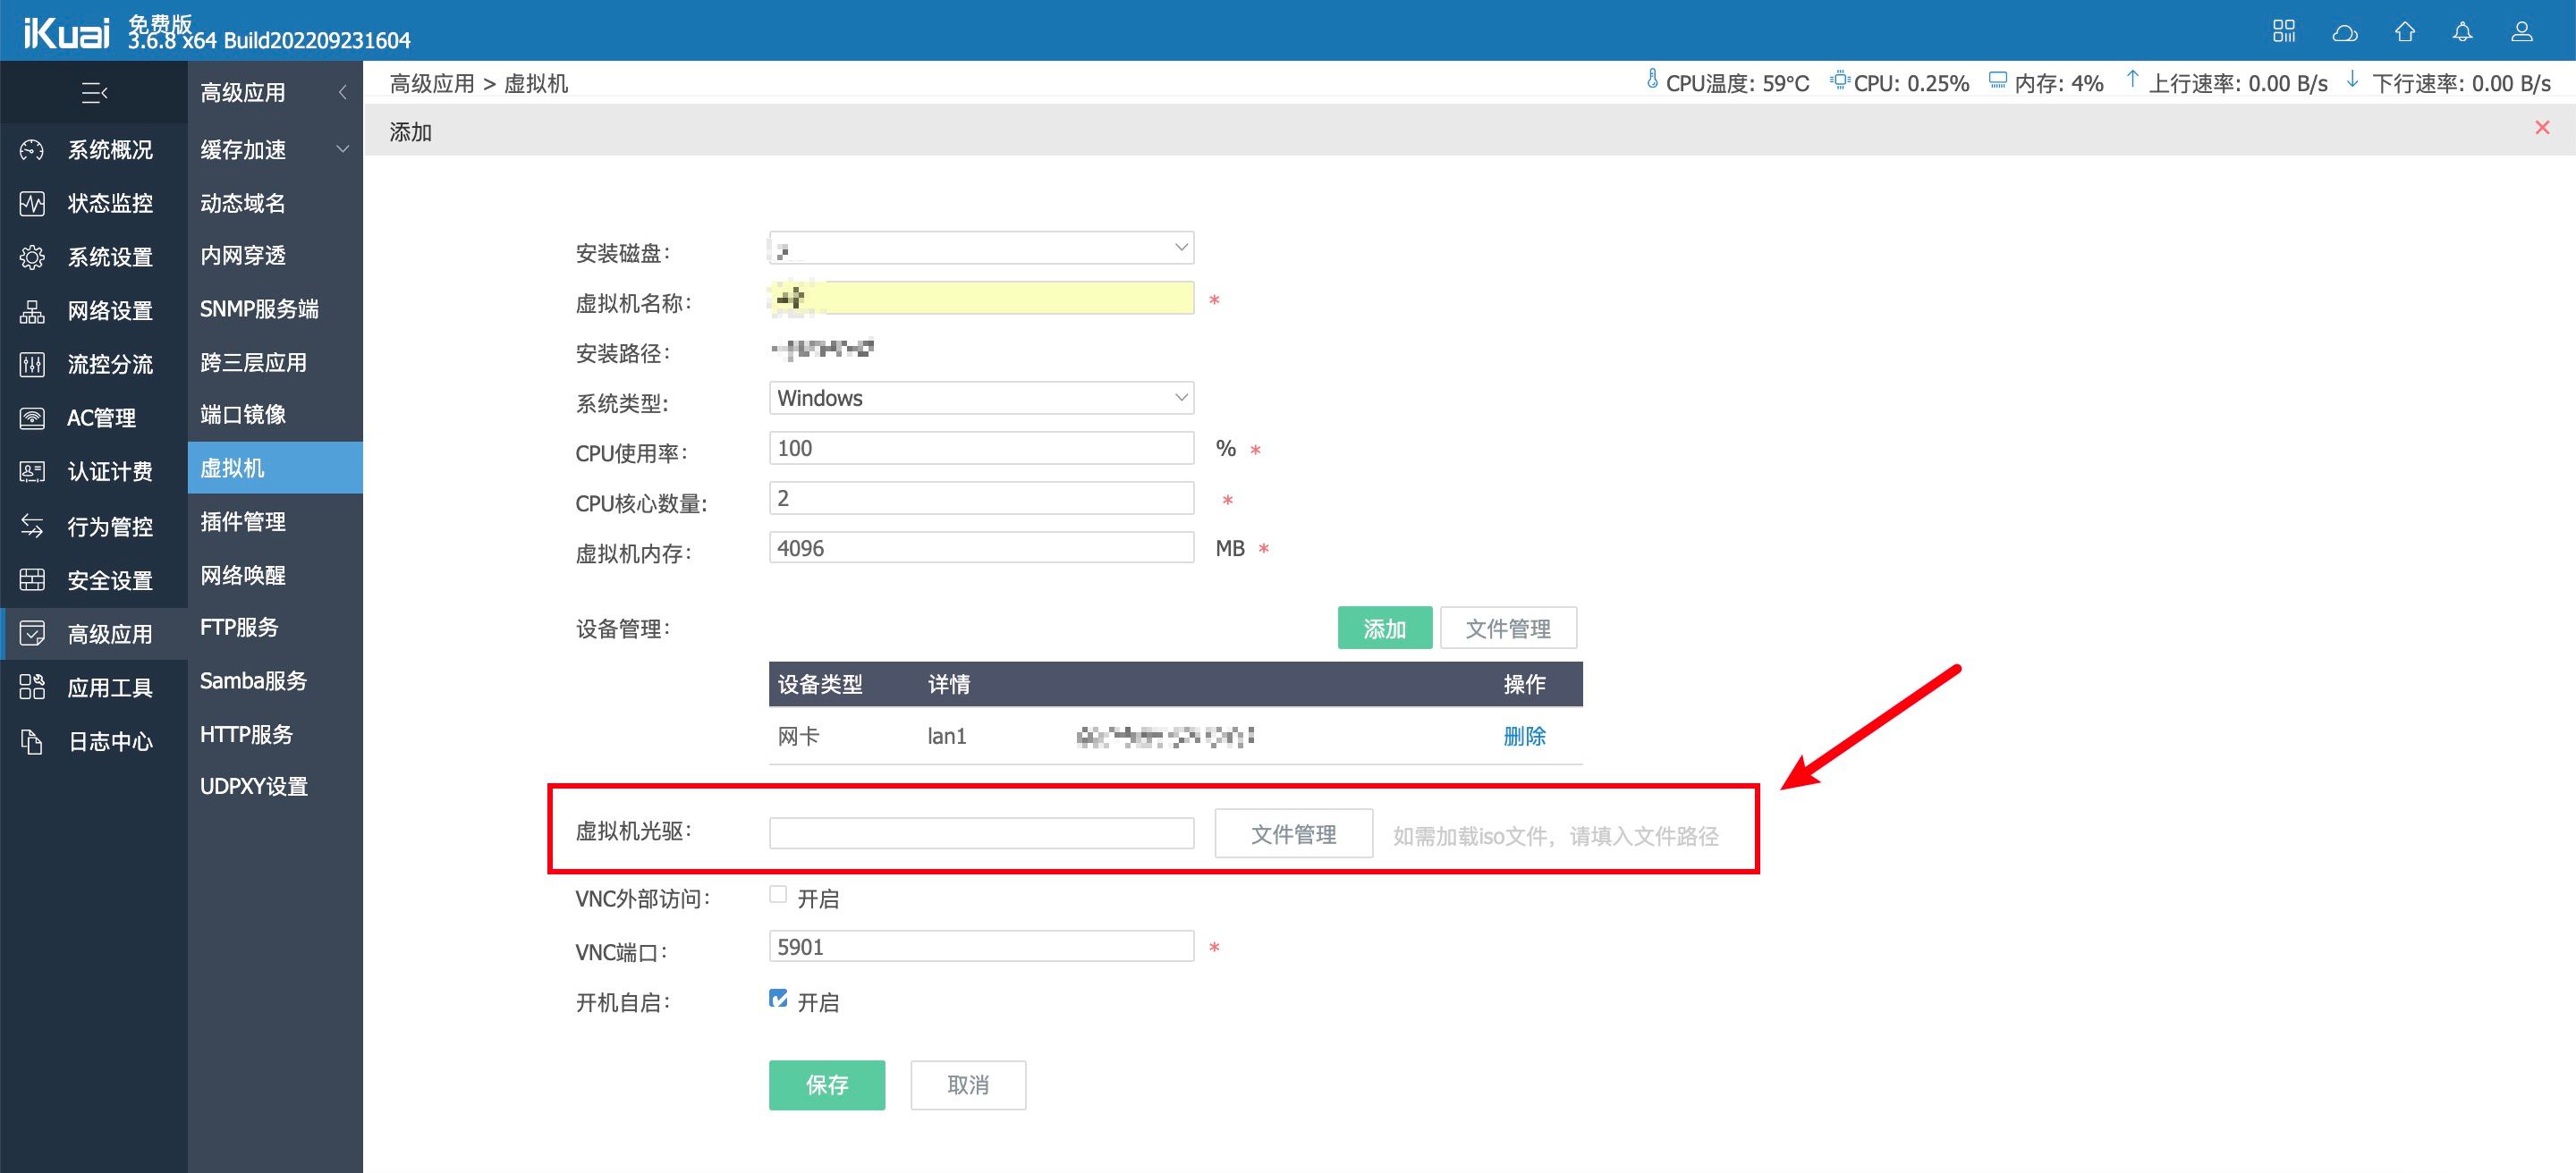Open the 系统类型 Windows dropdown

pyautogui.click(x=981, y=398)
